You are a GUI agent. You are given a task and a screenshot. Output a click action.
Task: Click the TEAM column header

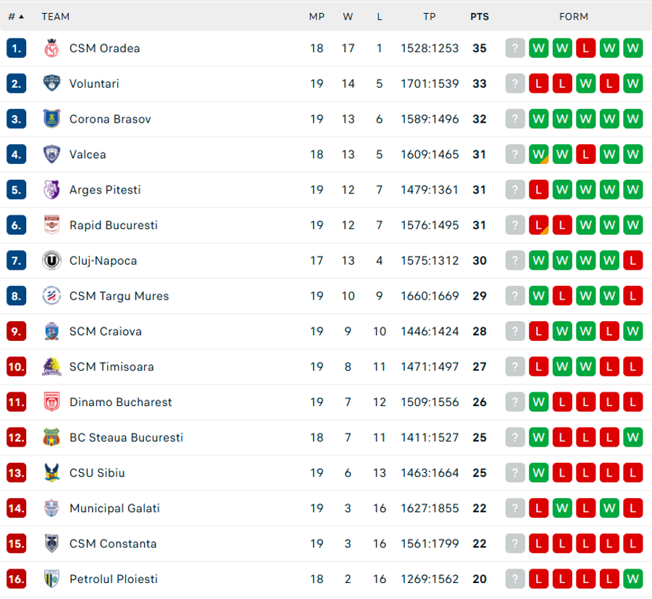coord(55,17)
